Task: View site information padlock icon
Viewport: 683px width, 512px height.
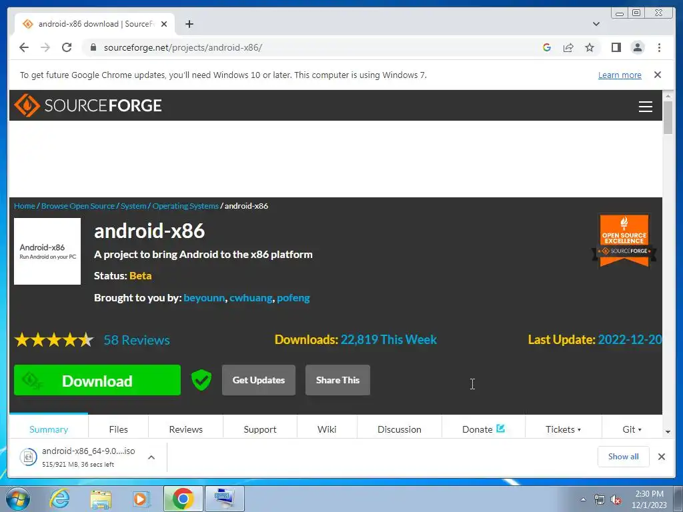Action: 93,47
